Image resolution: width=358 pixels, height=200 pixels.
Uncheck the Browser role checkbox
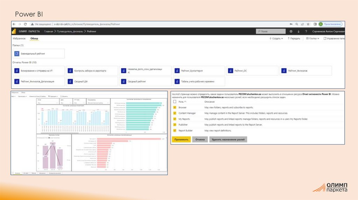[x=174, y=108]
